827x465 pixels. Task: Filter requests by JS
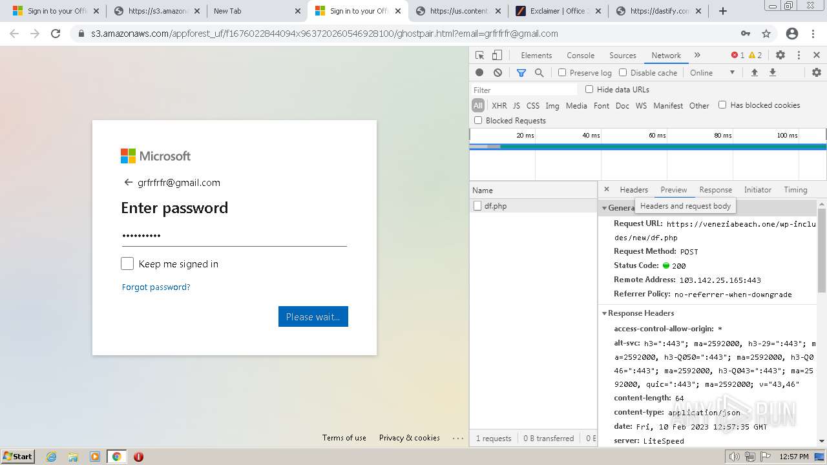coord(516,105)
